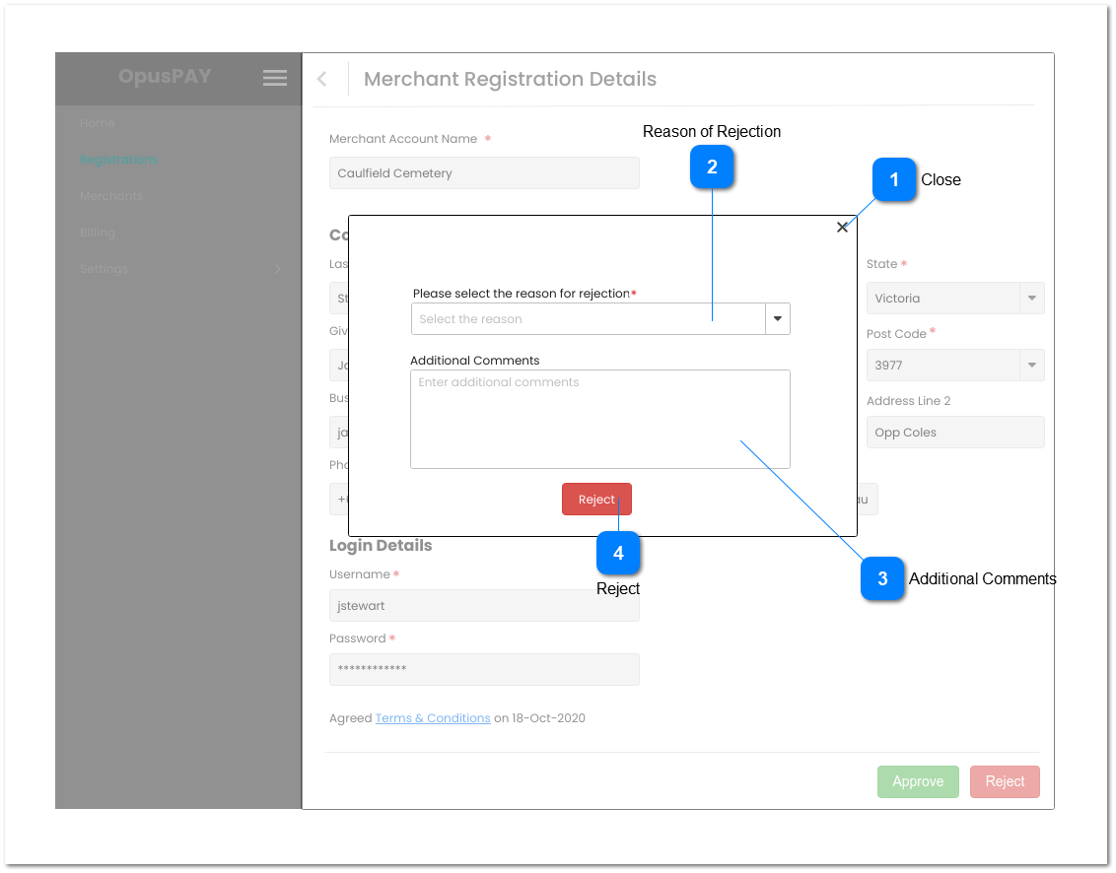Click the Additional Comments text area
Screen dimensions: 1116x873
[599, 418]
